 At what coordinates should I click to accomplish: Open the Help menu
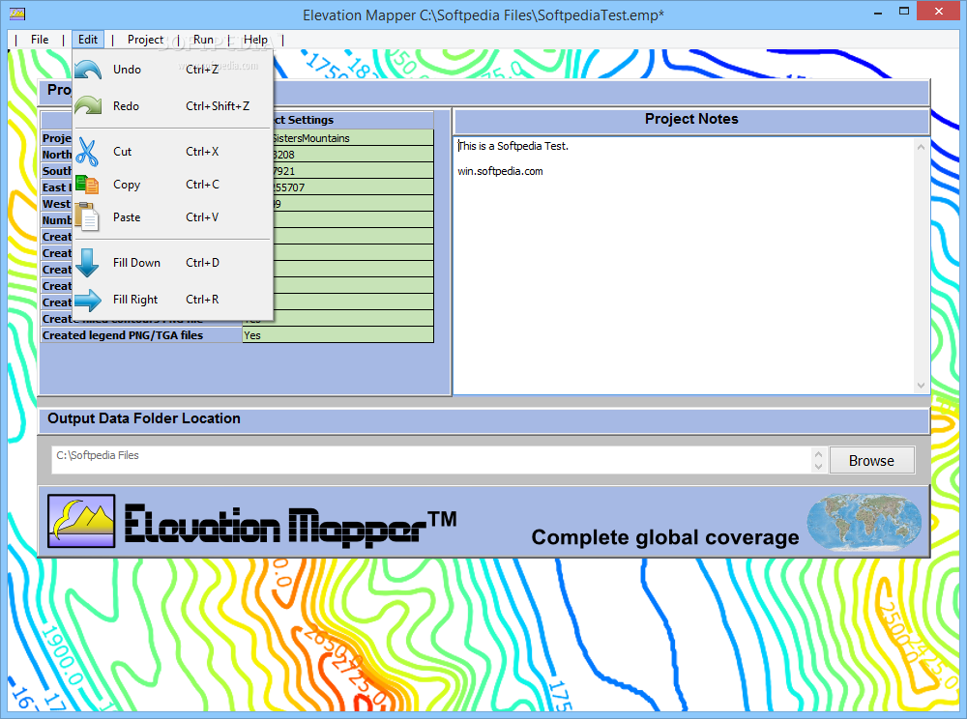tap(255, 40)
